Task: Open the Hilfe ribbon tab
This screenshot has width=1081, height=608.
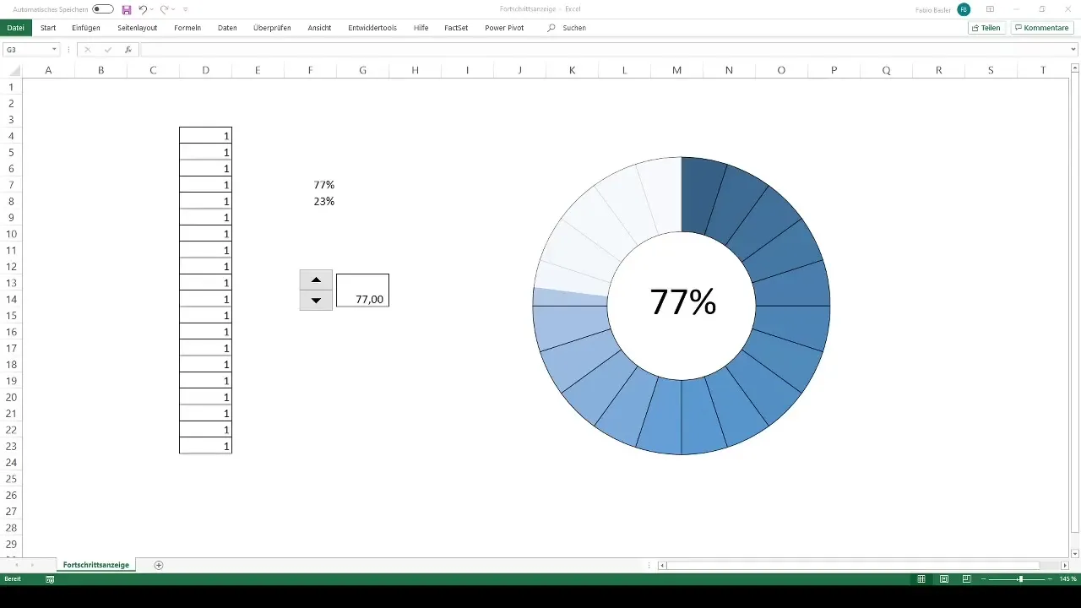Action: [x=421, y=28]
